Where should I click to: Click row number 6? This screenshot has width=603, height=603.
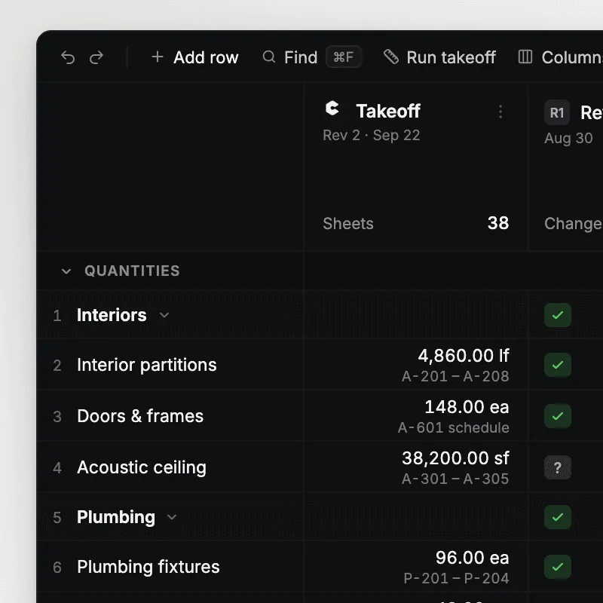tap(57, 568)
